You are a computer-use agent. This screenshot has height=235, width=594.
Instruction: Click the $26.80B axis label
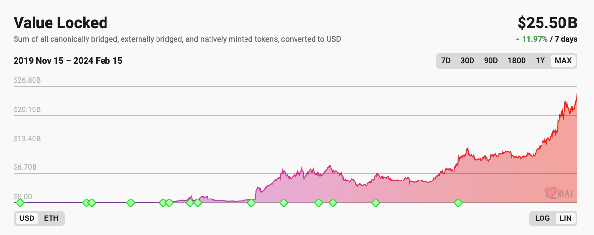tap(27, 80)
